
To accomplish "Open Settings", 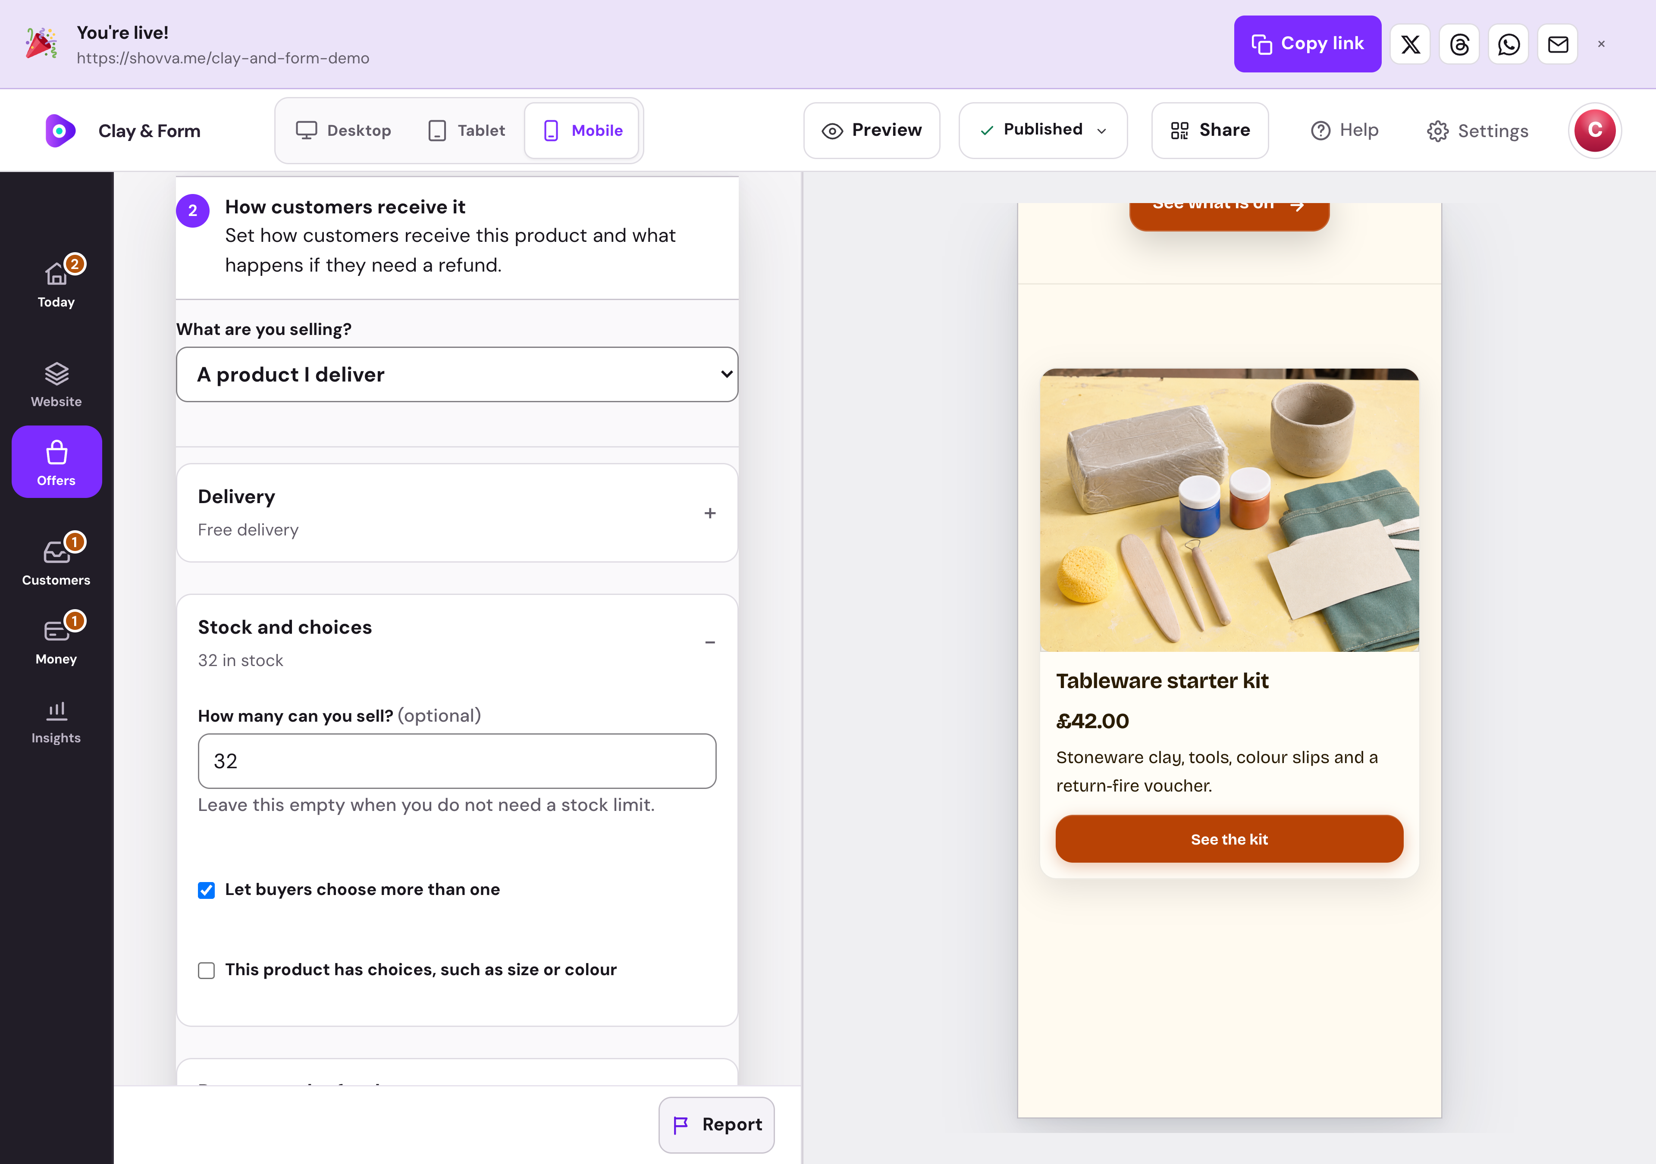I will click(x=1477, y=131).
